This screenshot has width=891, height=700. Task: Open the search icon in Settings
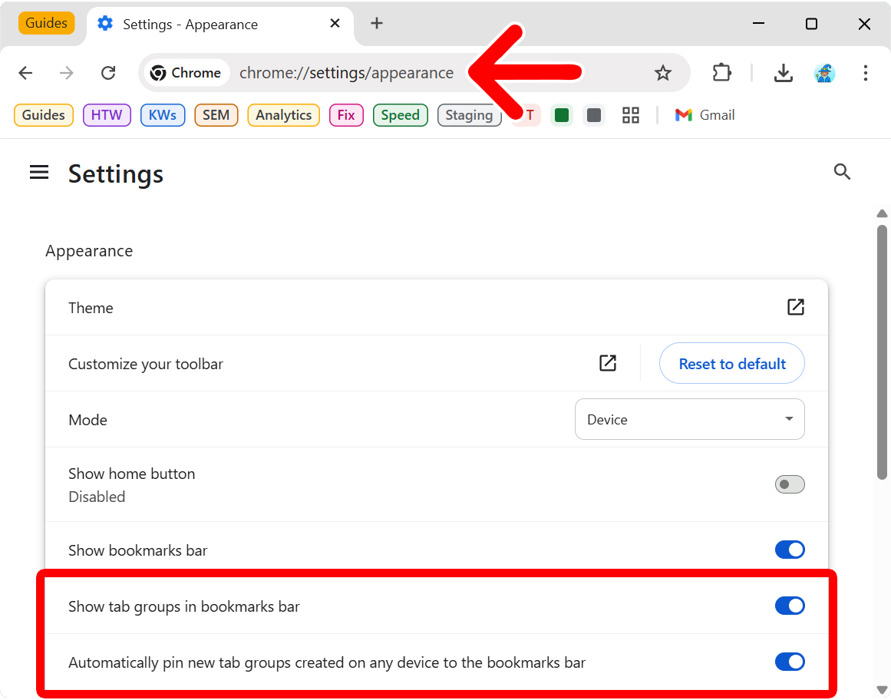pos(842,172)
